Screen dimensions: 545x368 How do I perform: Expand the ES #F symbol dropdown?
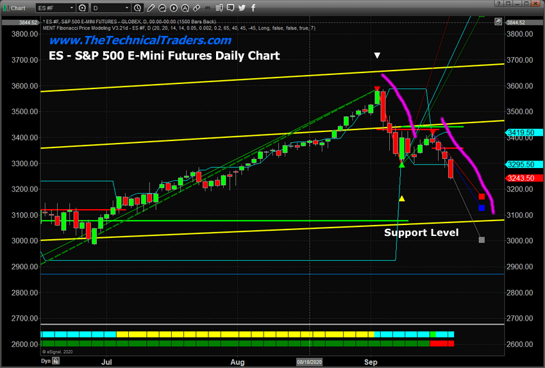55,8
